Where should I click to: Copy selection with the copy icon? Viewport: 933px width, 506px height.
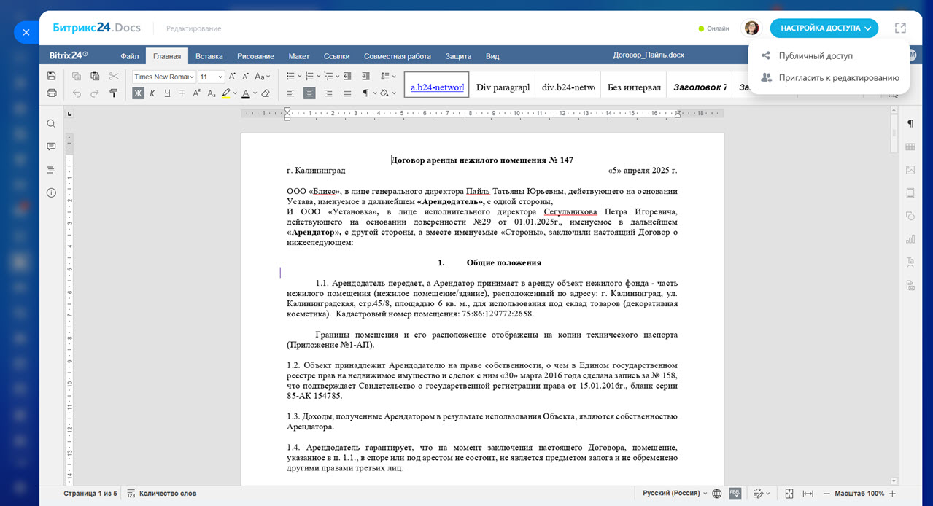pyautogui.click(x=77, y=76)
